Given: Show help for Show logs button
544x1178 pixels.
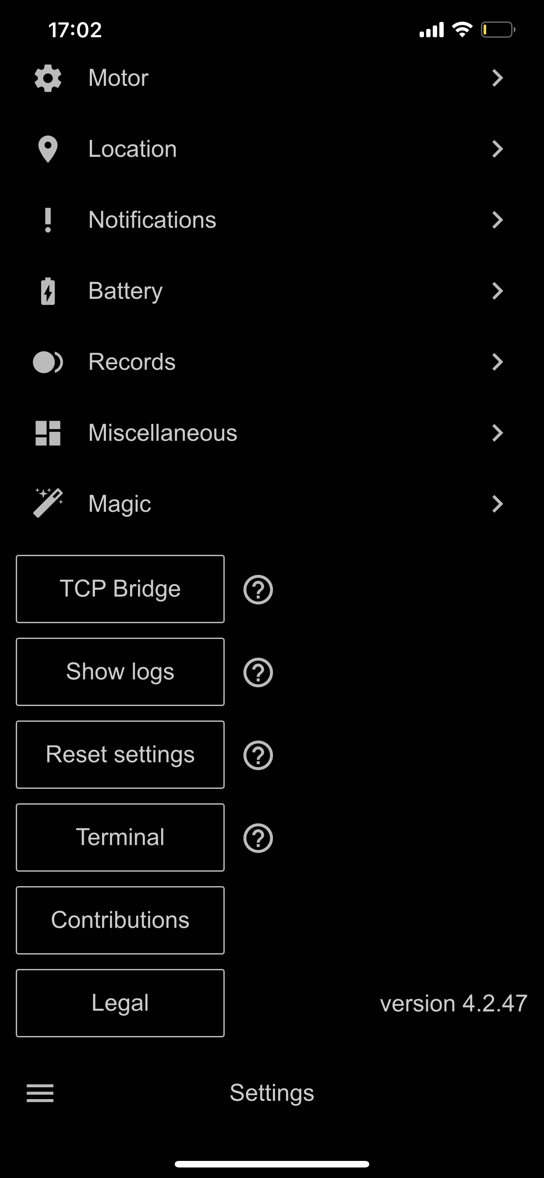Looking at the screenshot, I should point(258,672).
